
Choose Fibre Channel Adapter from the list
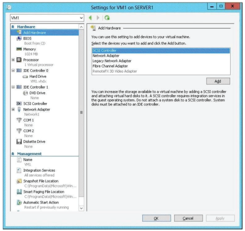click(110, 66)
